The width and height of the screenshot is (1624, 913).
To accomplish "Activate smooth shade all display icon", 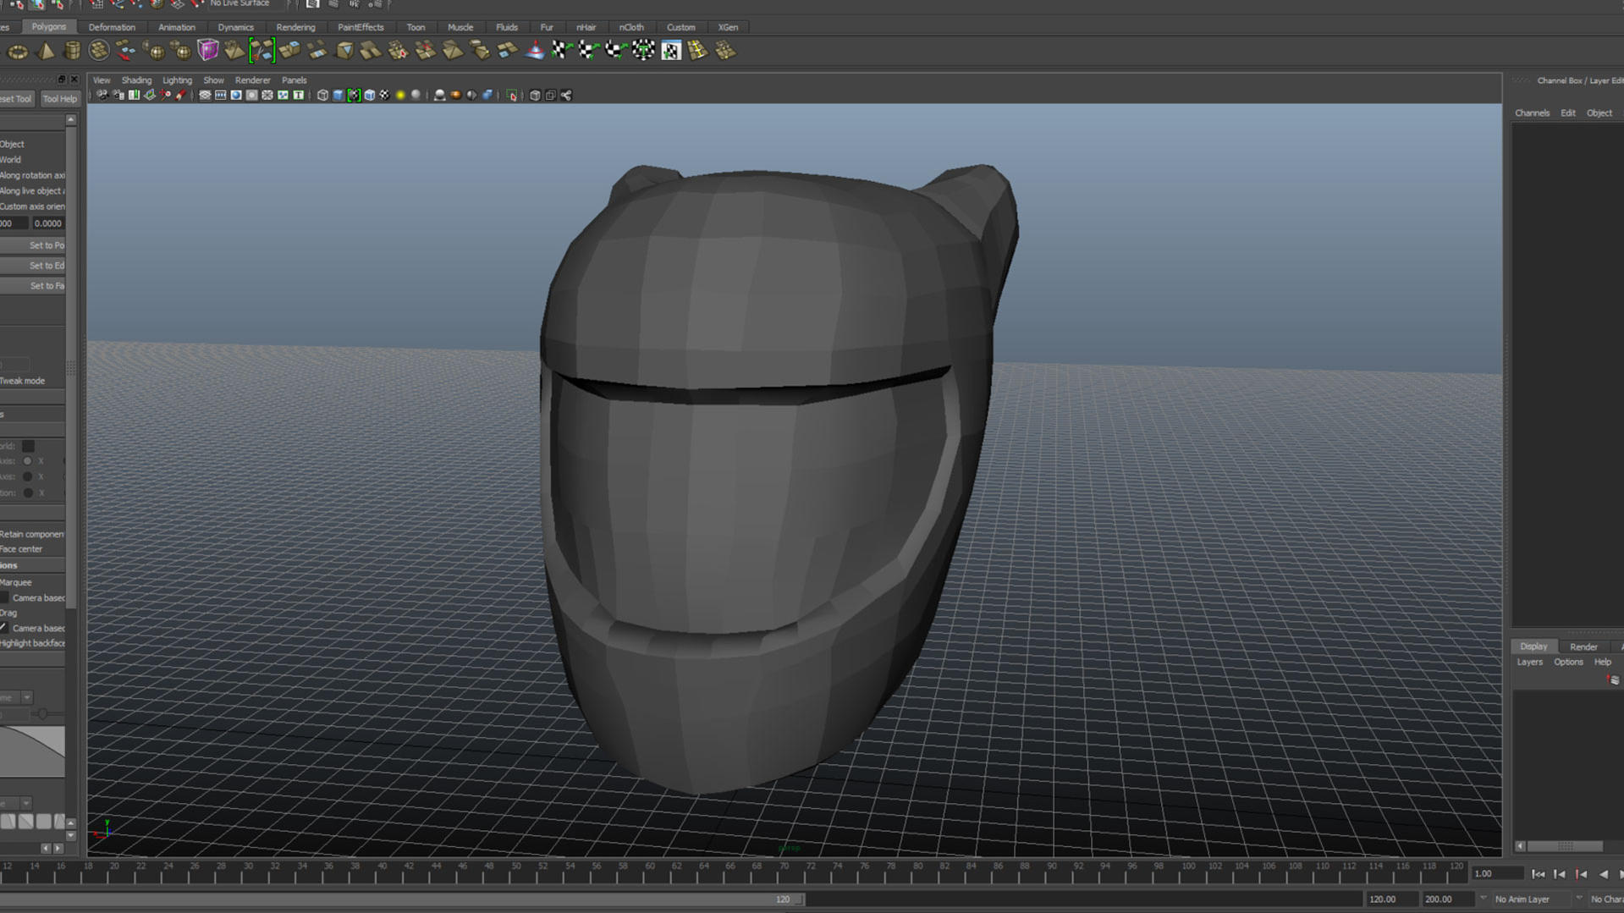I will point(337,95).
